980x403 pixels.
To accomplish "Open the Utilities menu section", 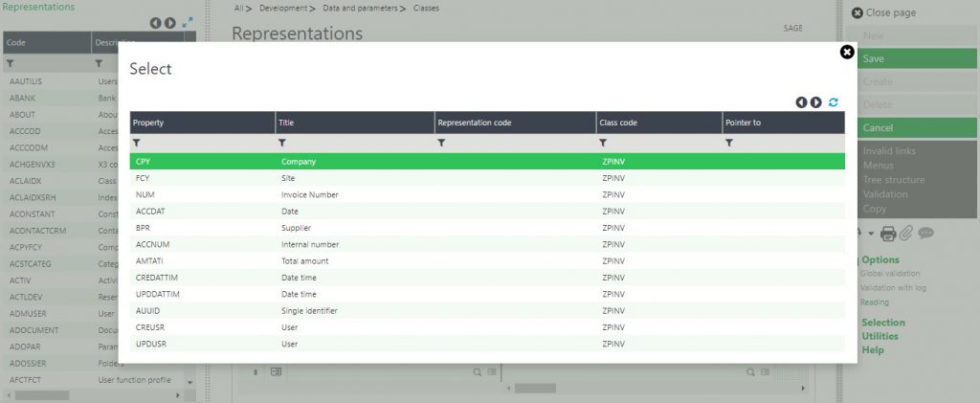I will [880, 336].
